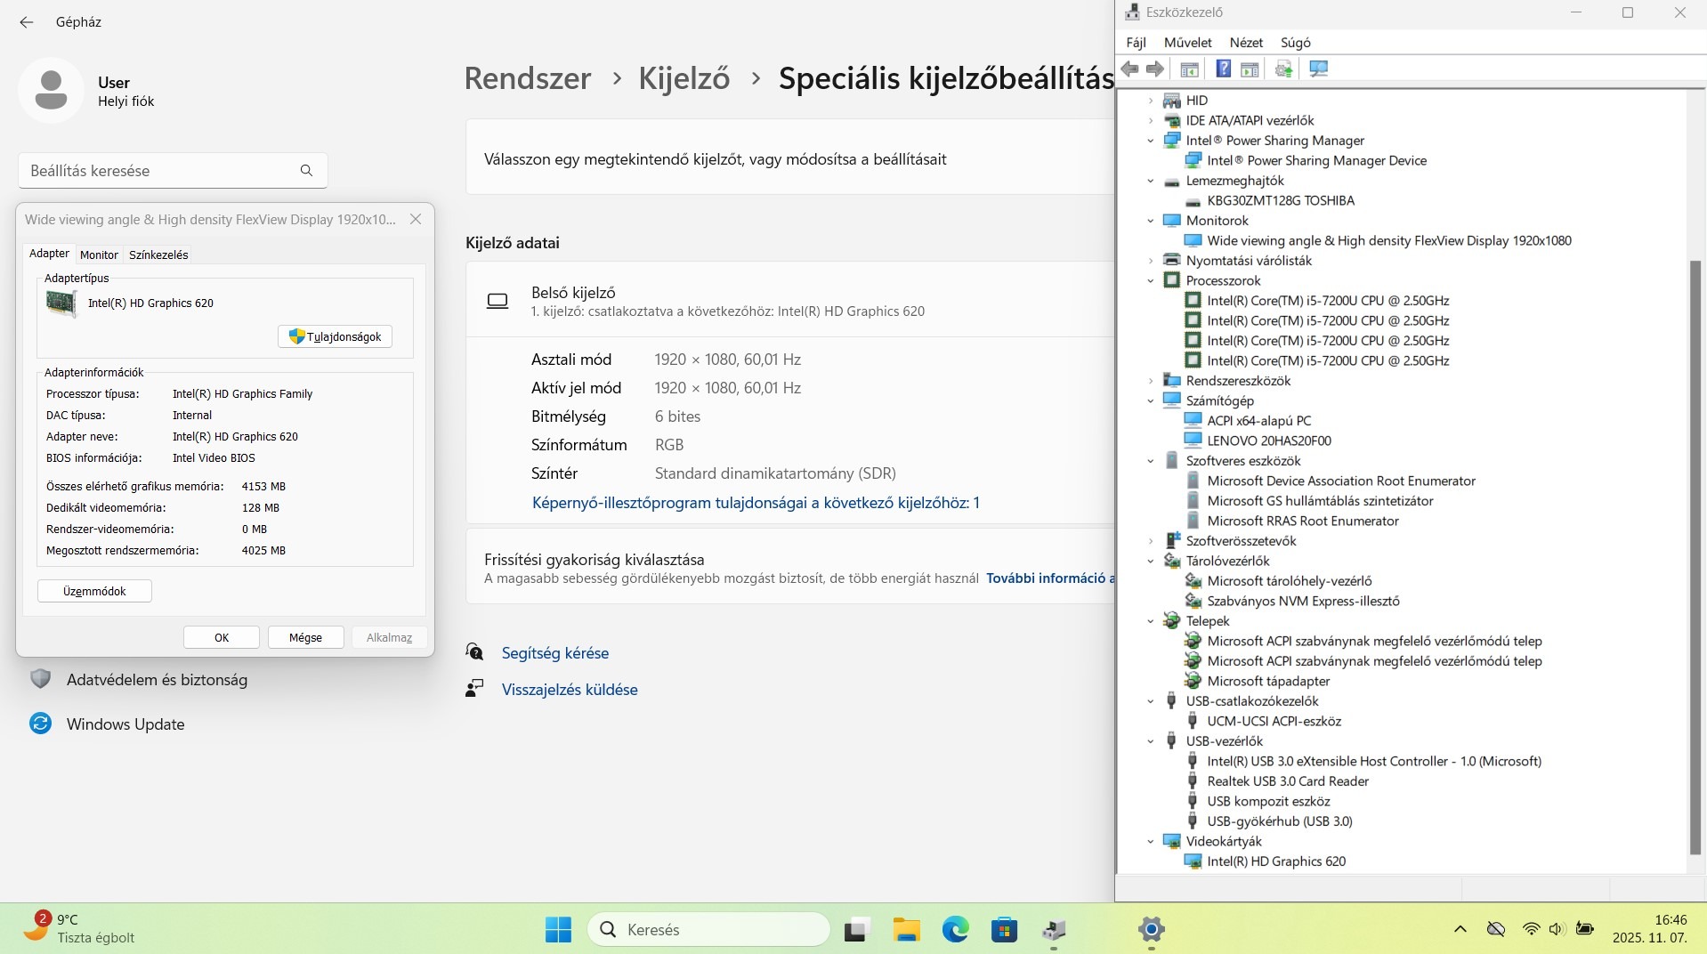Click the Back arrow in Eszközkezelő toolbar
This screenshot has width=1707, height=954.
(x=1130, y=69)
